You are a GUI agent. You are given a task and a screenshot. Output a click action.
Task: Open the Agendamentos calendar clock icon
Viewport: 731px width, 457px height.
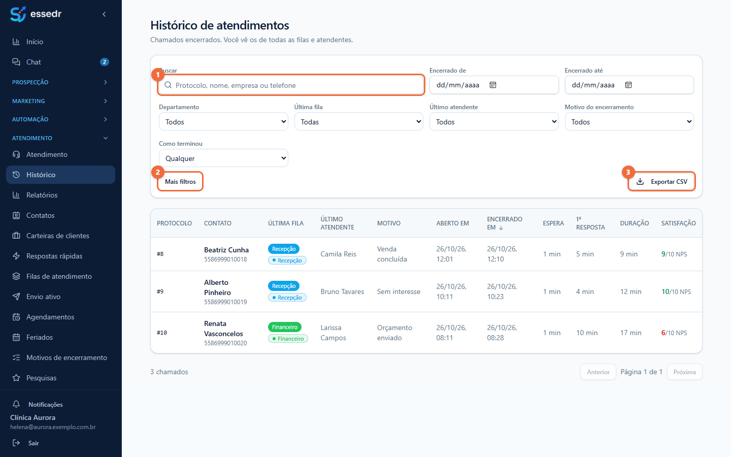(x=16, y=317)
